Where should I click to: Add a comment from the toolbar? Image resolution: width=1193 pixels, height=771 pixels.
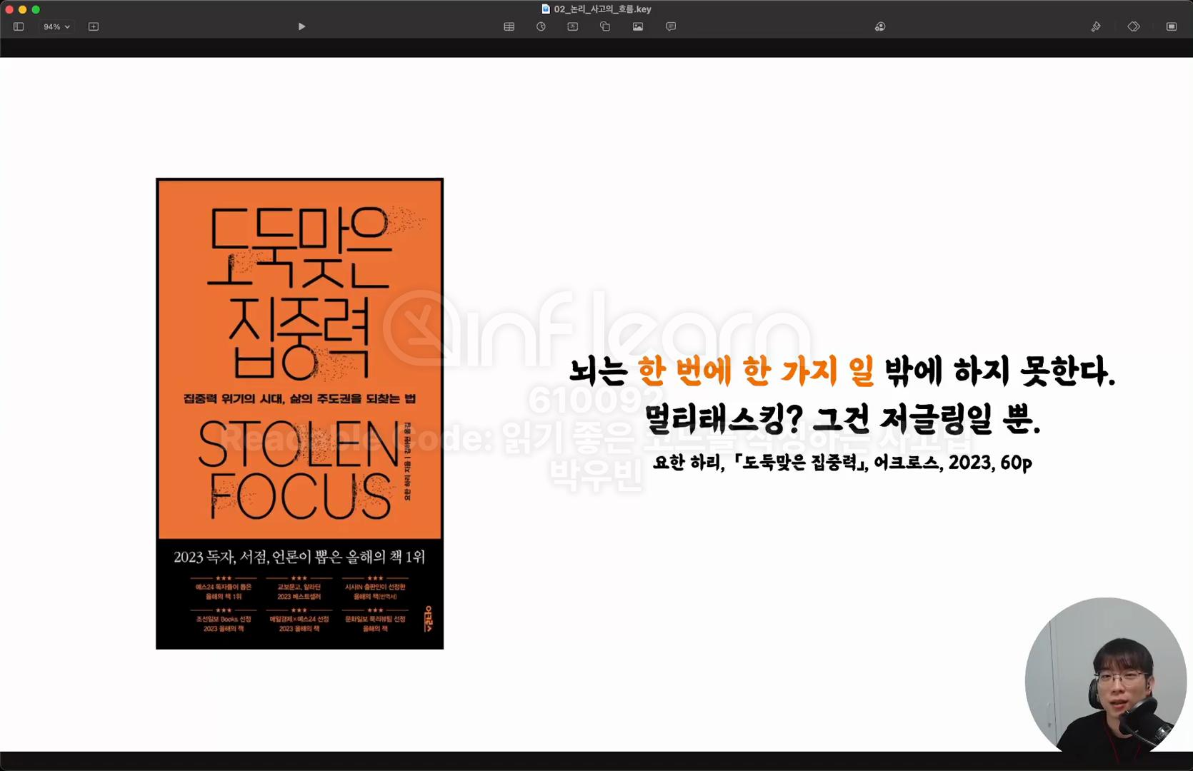coord(671,26)
